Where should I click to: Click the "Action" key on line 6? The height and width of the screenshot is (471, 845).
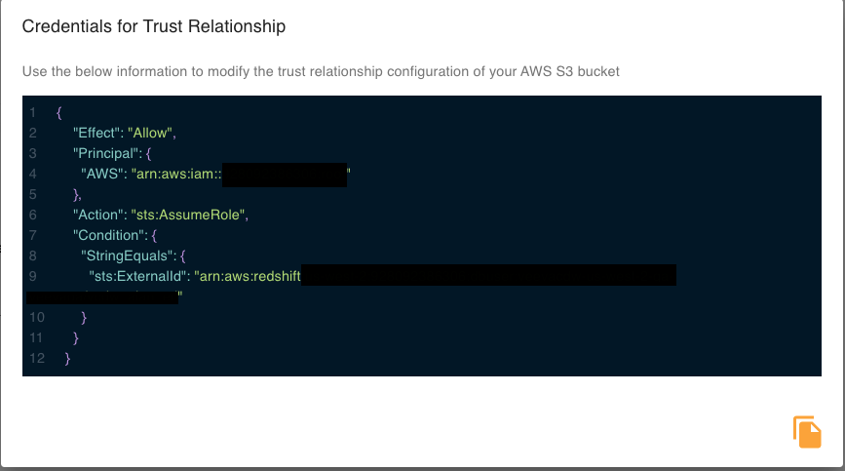97,215
